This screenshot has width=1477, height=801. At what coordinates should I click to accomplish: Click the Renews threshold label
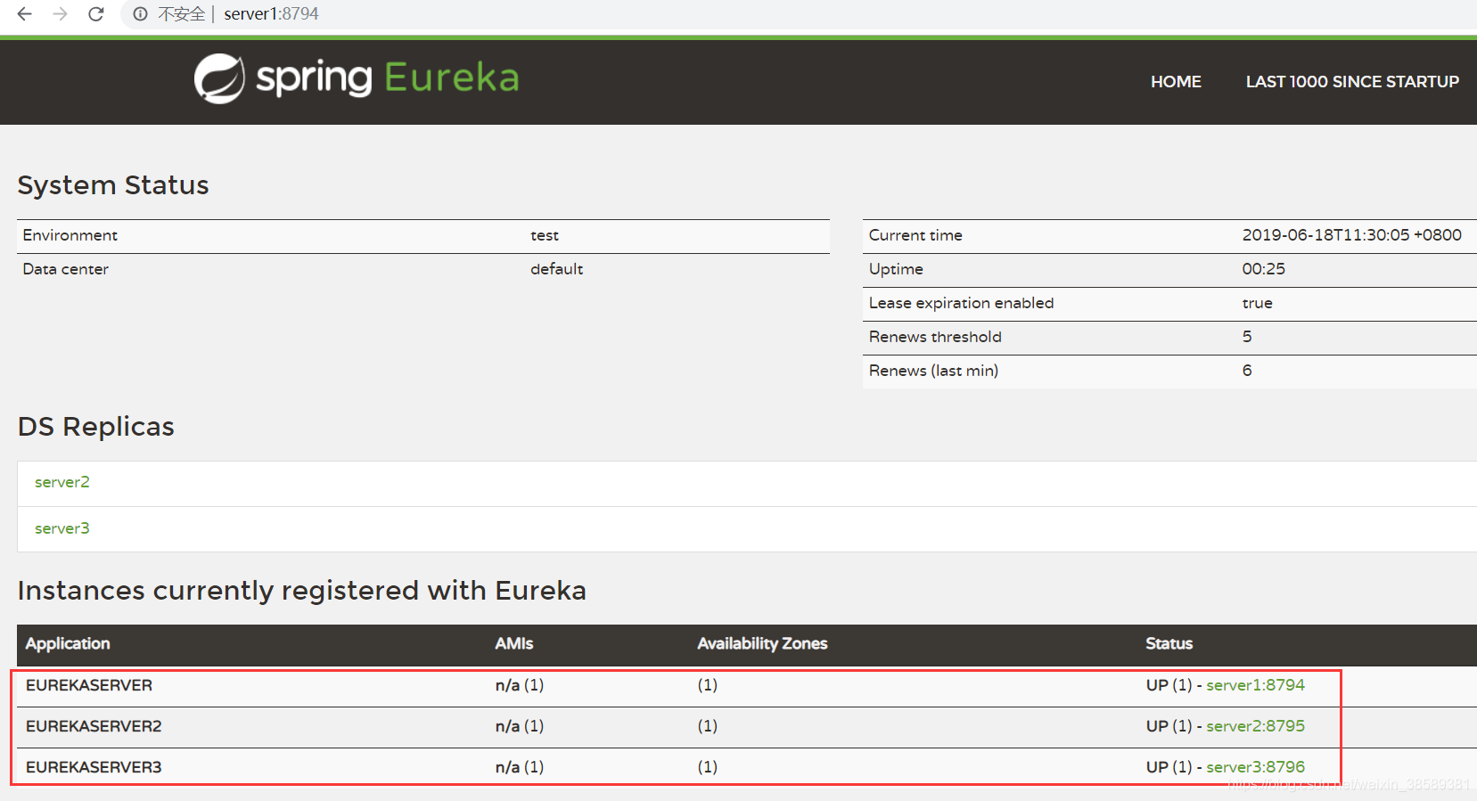click(935, 337)
